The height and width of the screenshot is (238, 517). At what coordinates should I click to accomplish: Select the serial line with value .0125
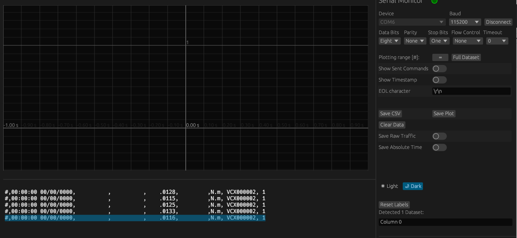pyautogui.click(x=135, y=205)
